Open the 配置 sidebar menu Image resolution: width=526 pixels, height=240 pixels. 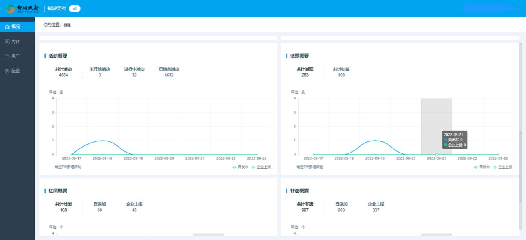(x=17, y=70)
